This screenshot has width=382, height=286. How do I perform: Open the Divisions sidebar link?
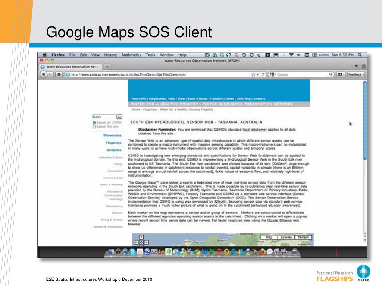pyautogui.click(x=114, y=150)
